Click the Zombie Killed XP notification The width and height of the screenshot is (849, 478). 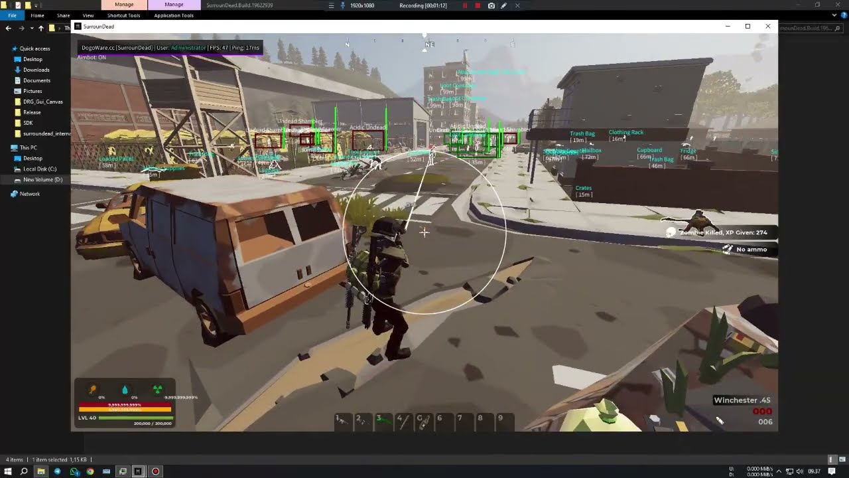point(723,232)
